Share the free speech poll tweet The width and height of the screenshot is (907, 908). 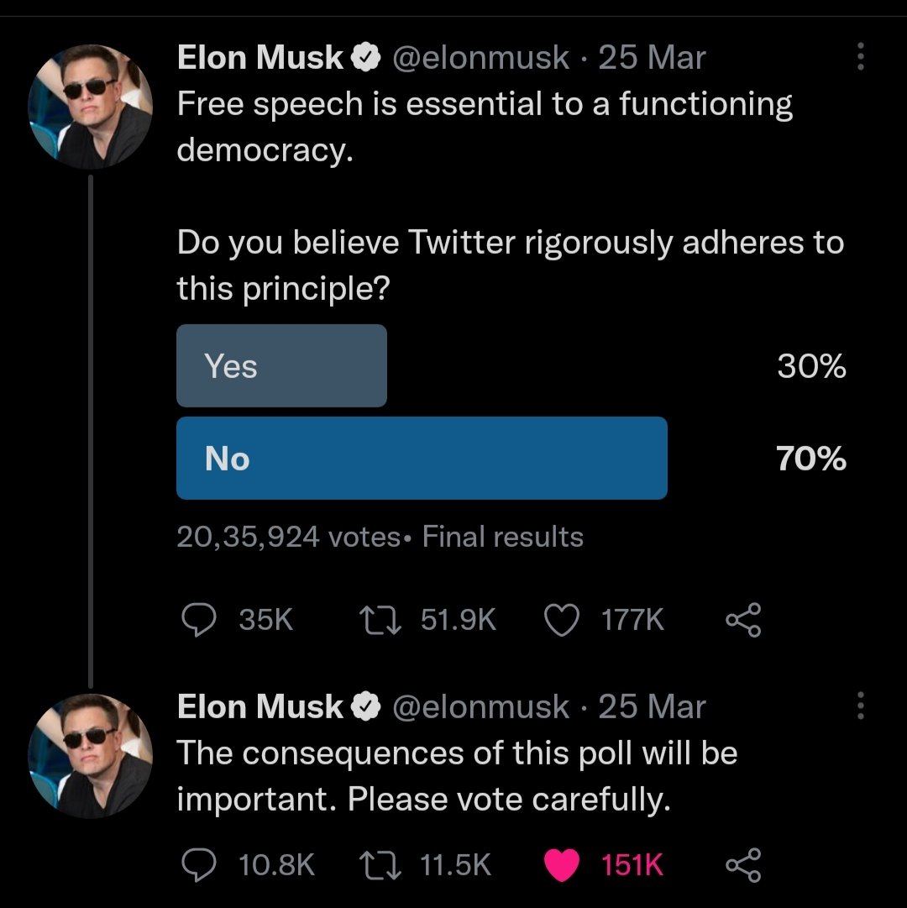744,620
